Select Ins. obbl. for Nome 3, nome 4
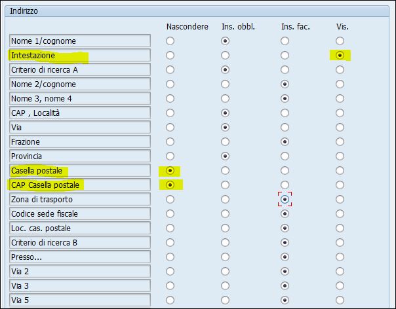The image size is (396, 309). (225, 98)
